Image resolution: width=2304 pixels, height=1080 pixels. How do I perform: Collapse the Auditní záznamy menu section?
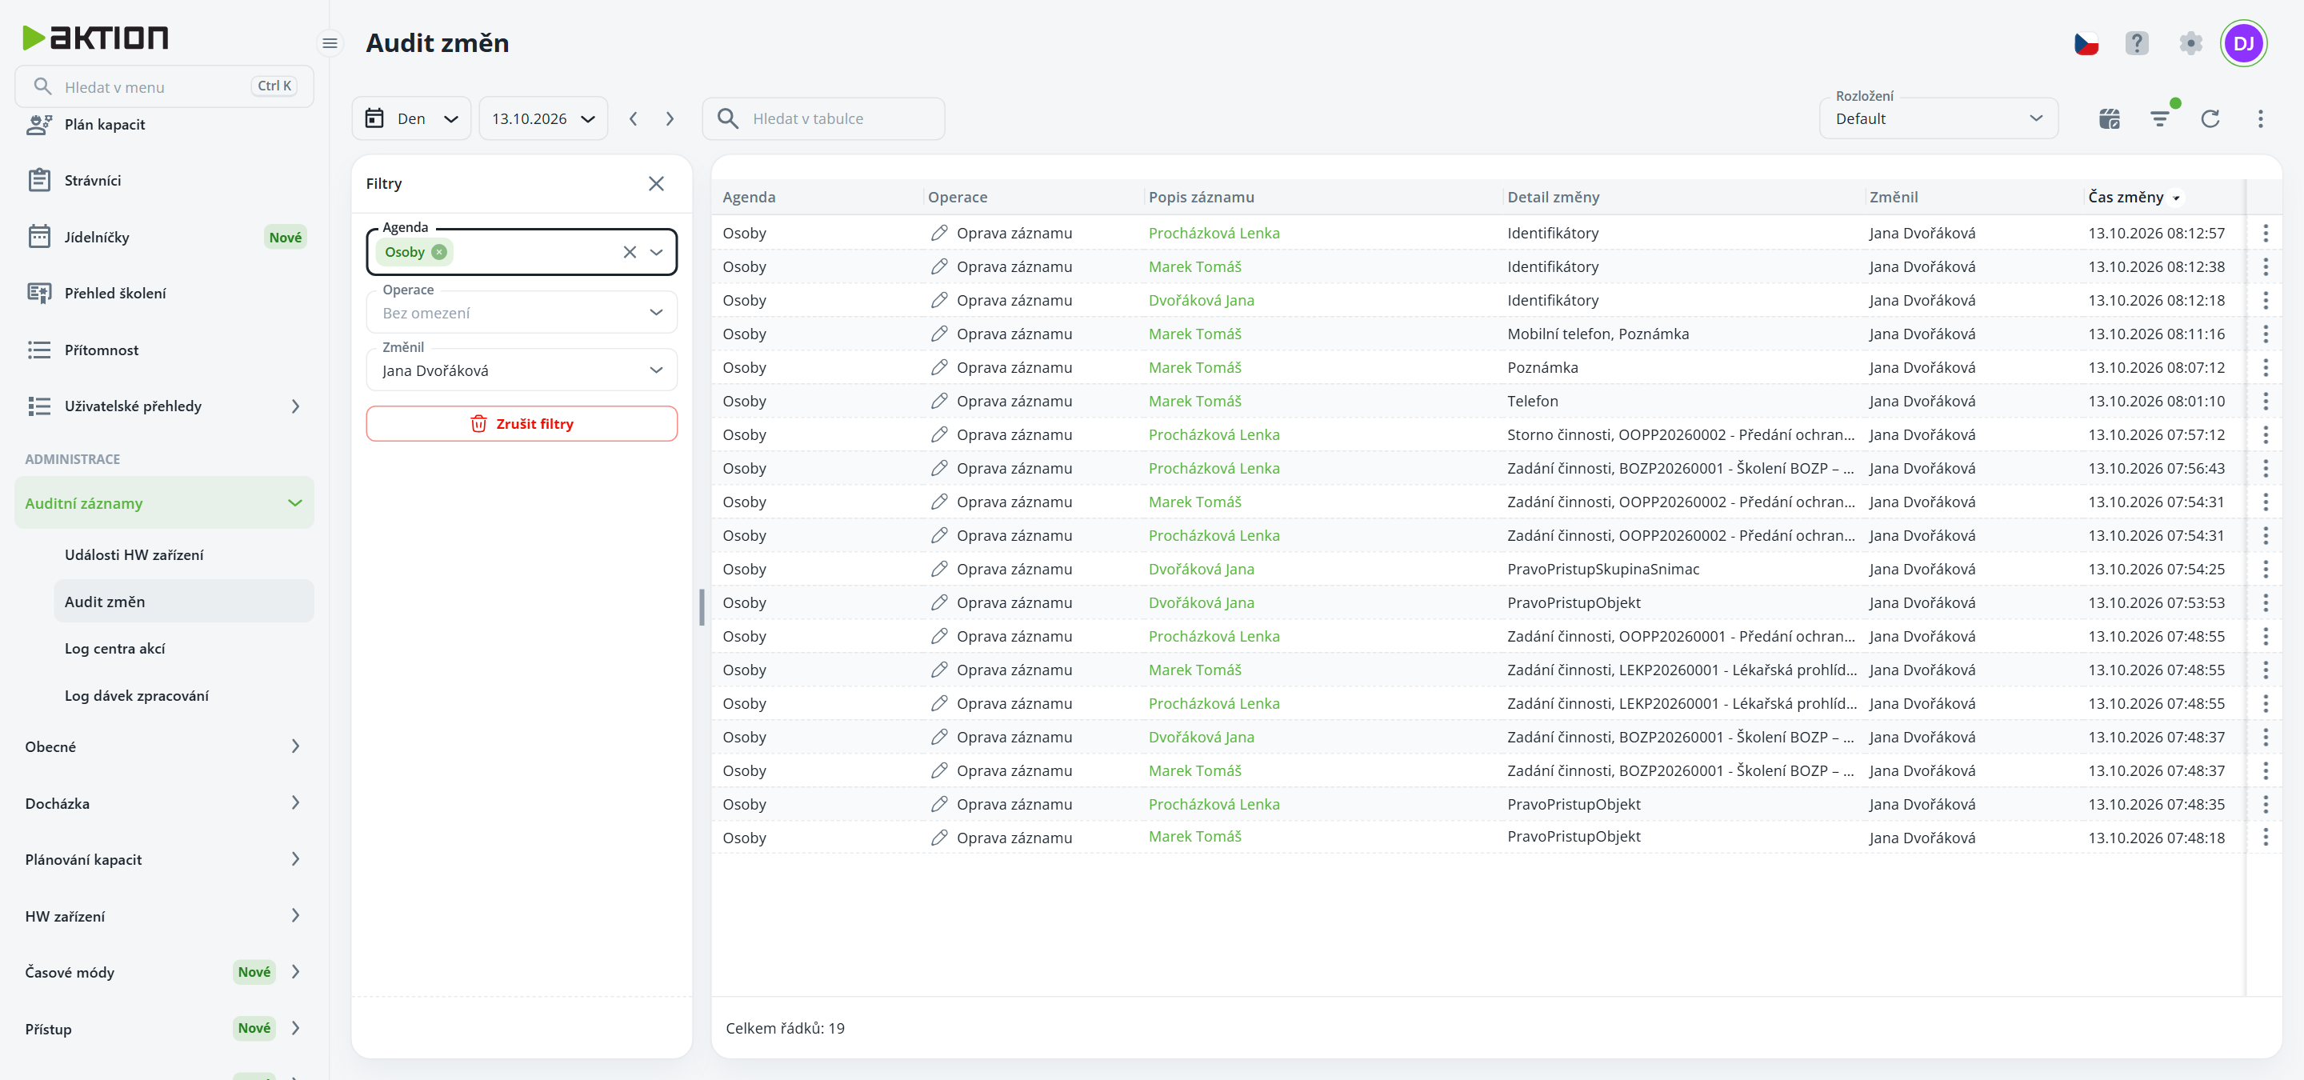[165, 503]
